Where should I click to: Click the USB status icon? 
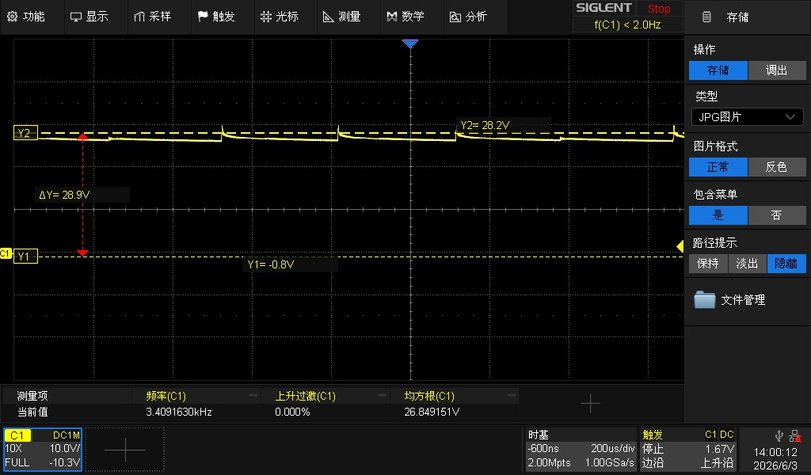(x=779, y=436)
